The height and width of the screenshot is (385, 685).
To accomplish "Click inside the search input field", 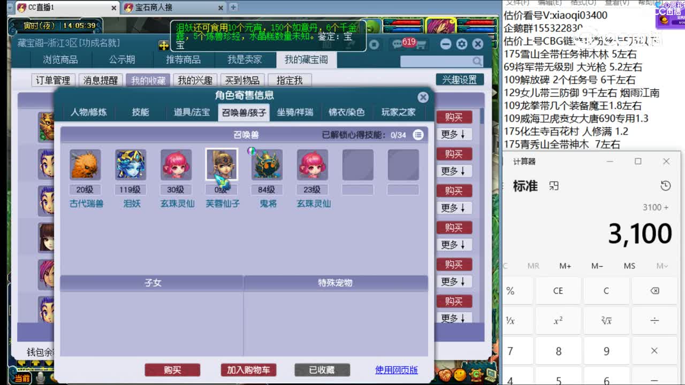I will 439,60.
